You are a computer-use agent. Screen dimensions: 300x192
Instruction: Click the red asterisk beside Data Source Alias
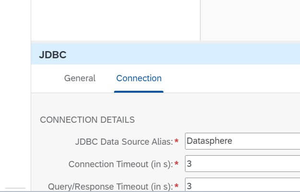pos(176,141)
